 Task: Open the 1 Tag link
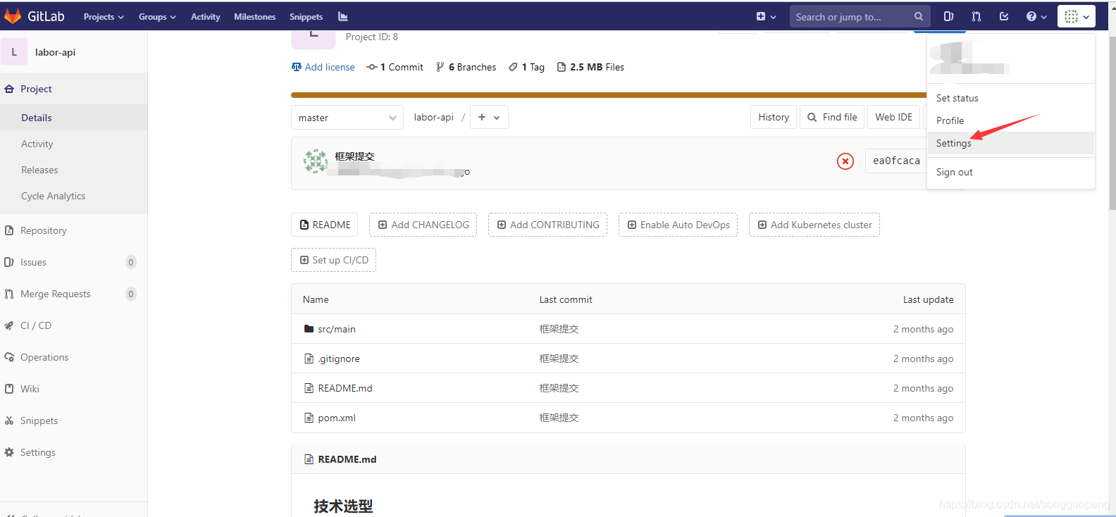coord(526,67)
